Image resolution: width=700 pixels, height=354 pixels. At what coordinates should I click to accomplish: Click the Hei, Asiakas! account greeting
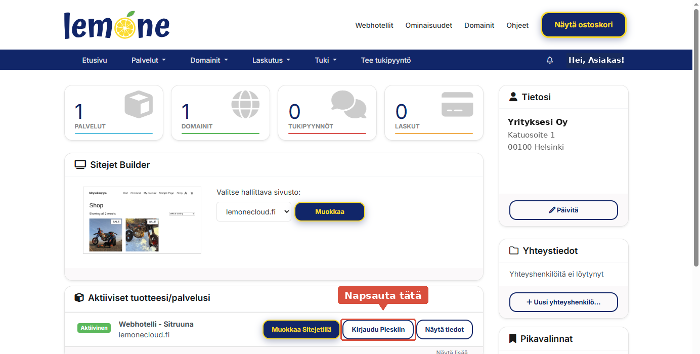[x=596, y=60]
